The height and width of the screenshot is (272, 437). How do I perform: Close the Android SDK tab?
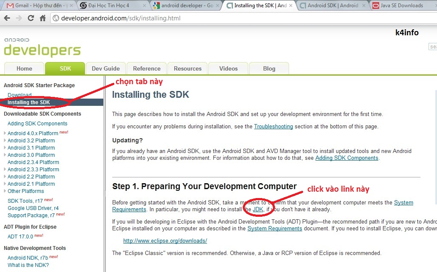click(364, 6)
